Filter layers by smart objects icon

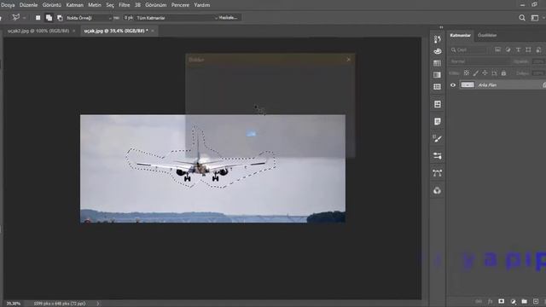click(x=538, y=49)
